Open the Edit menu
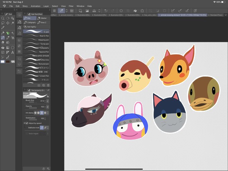Image resolution: width=228 pixels, height=171 pixels. [x=17, y=6]
